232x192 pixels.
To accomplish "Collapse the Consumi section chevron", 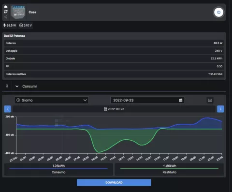I will (17, 87).
